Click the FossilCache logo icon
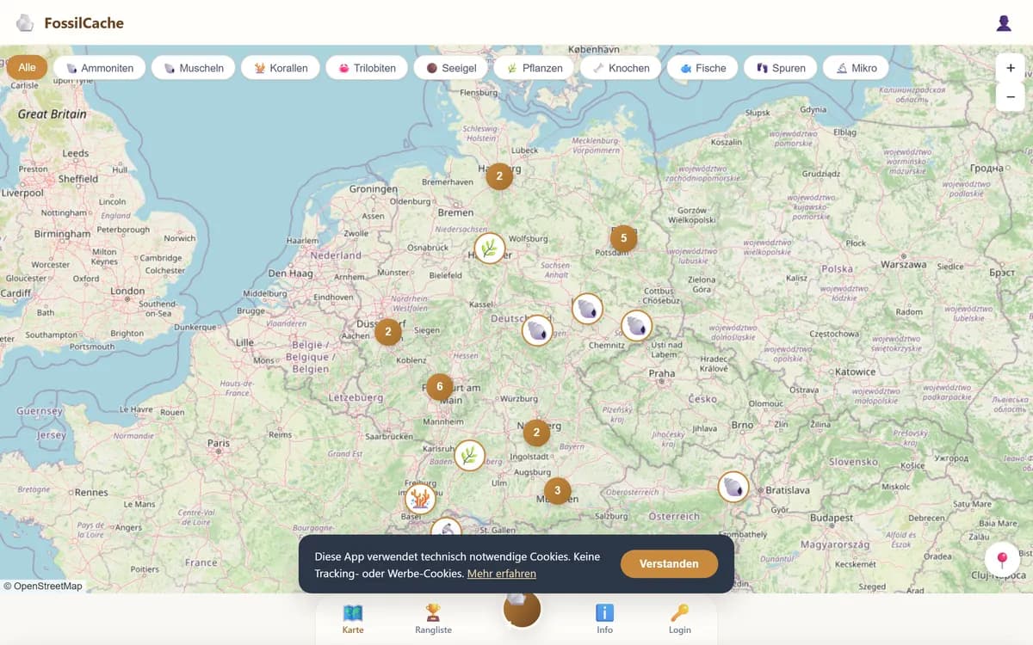 coord(25,23)
